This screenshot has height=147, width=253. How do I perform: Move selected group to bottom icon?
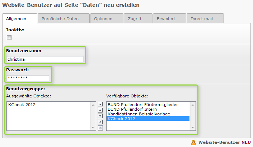(x=100, y=122)
